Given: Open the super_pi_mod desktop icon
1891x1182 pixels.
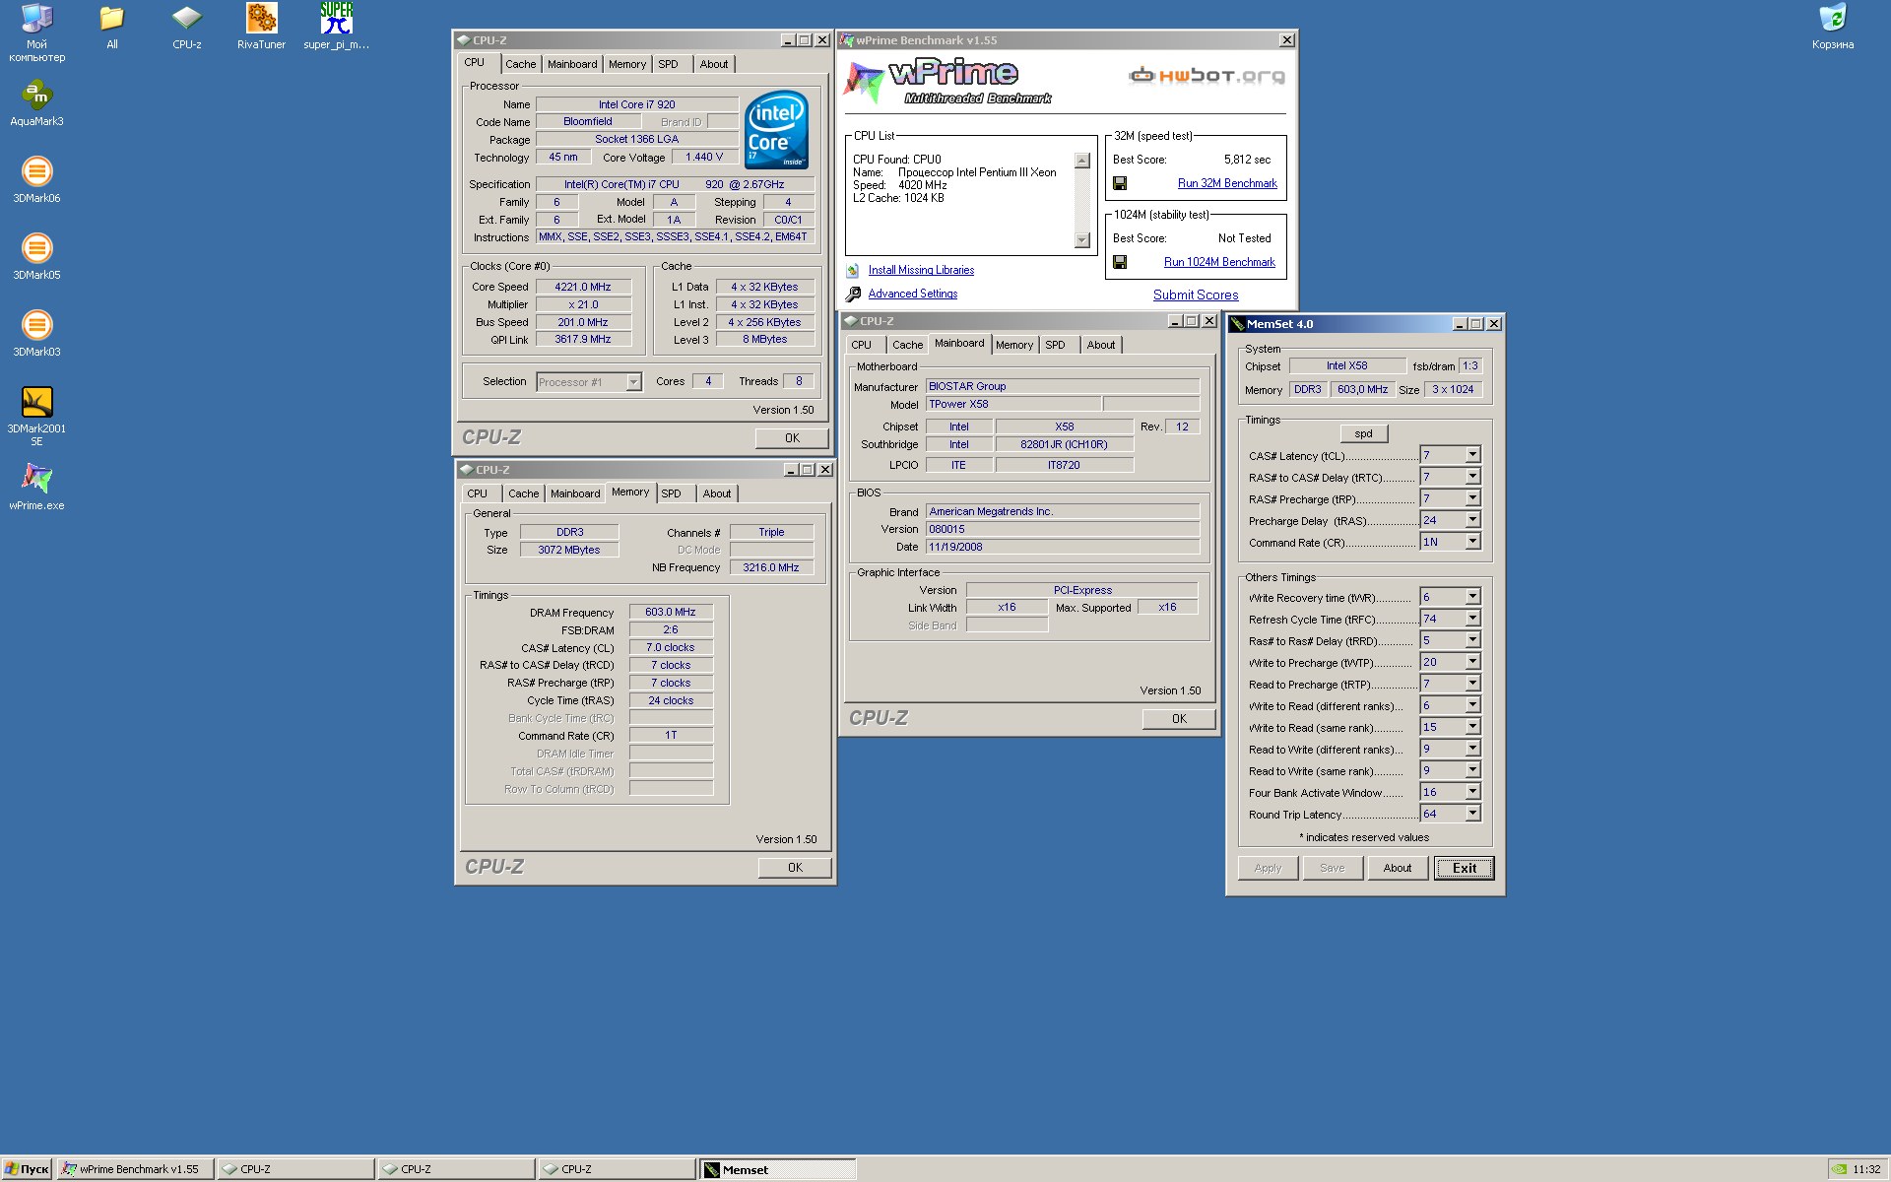Looking at the screenshot, I should [x=336, y=28].
